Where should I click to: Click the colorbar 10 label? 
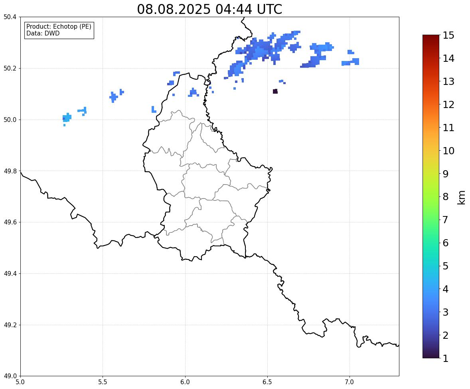[448, 151]
